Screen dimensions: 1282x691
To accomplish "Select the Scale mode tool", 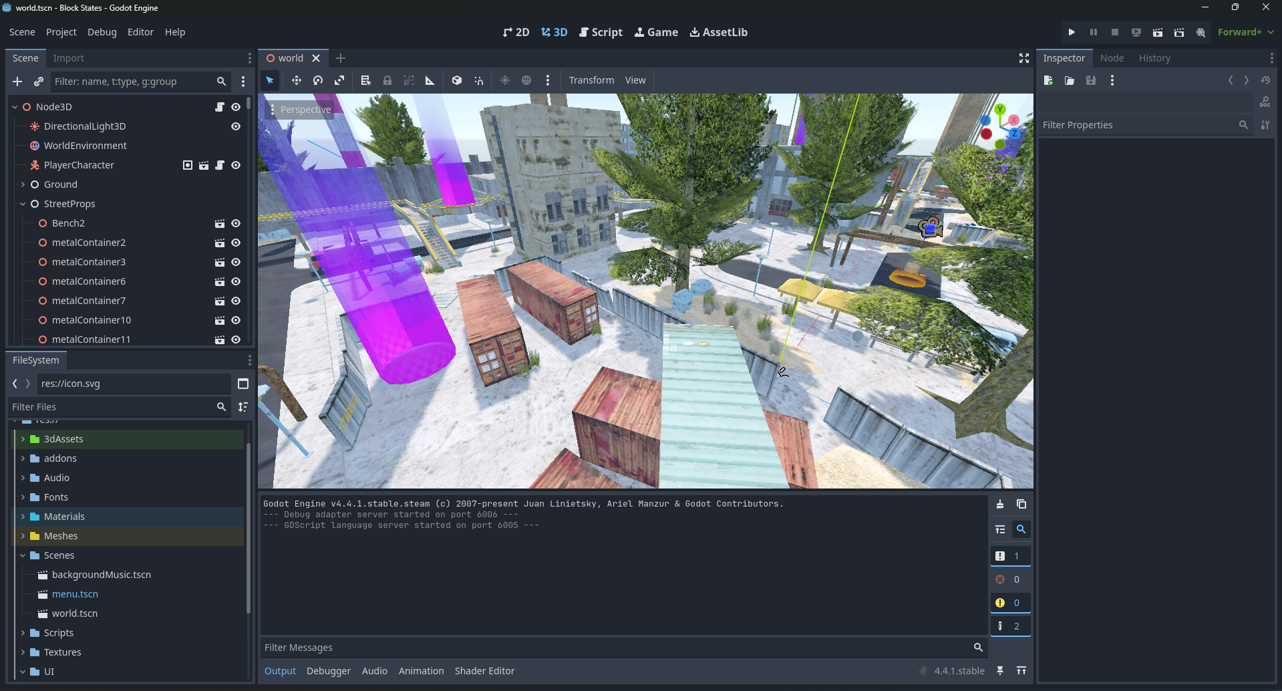I will (x=339, y=80).
